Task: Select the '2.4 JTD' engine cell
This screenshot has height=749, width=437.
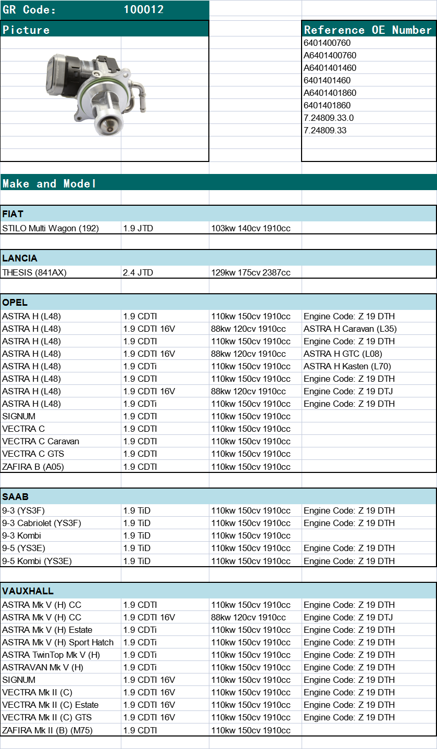Action: 138,272
